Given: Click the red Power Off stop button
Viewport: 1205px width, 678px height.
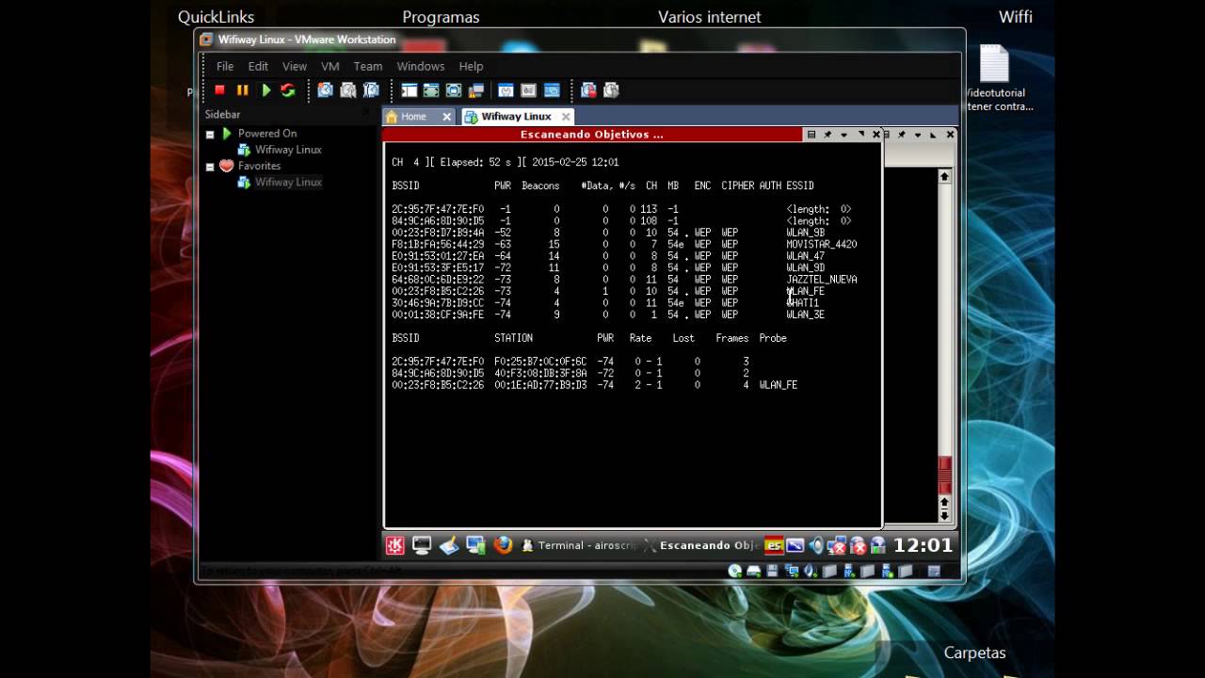Looking at the screenshot, I should click(219, 90).
